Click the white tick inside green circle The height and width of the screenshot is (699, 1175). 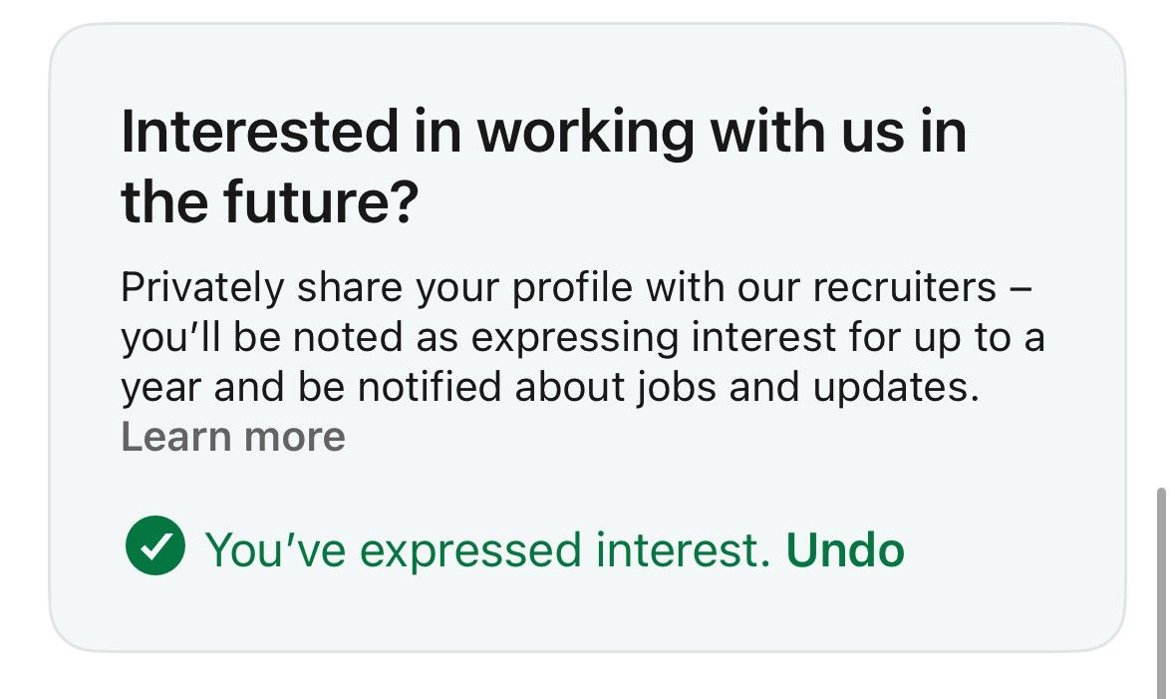155,546
